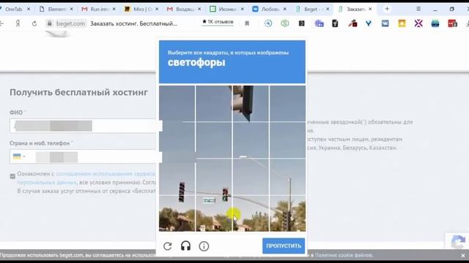Click the yellow square extension icon

coord(402,23)
